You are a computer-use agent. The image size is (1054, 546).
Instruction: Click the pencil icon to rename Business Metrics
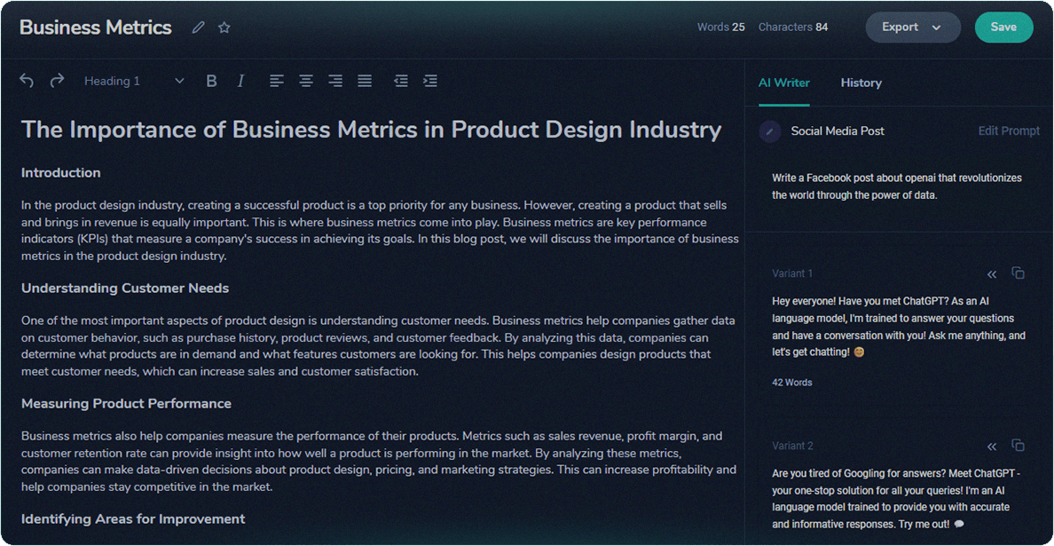coord(199,28)
